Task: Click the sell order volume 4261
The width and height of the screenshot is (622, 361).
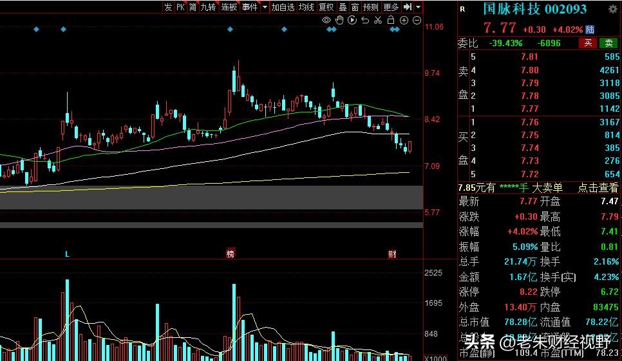Action: coord(610,70)
